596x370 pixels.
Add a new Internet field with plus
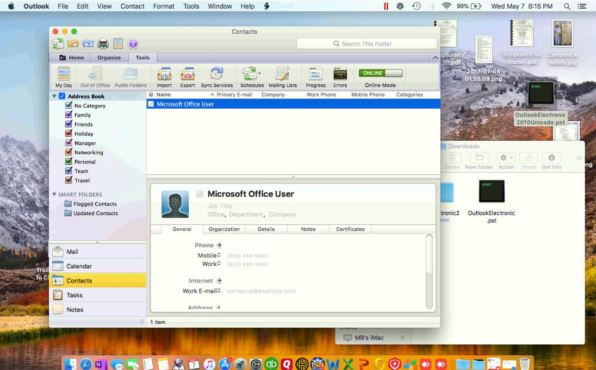pos(219,281)
